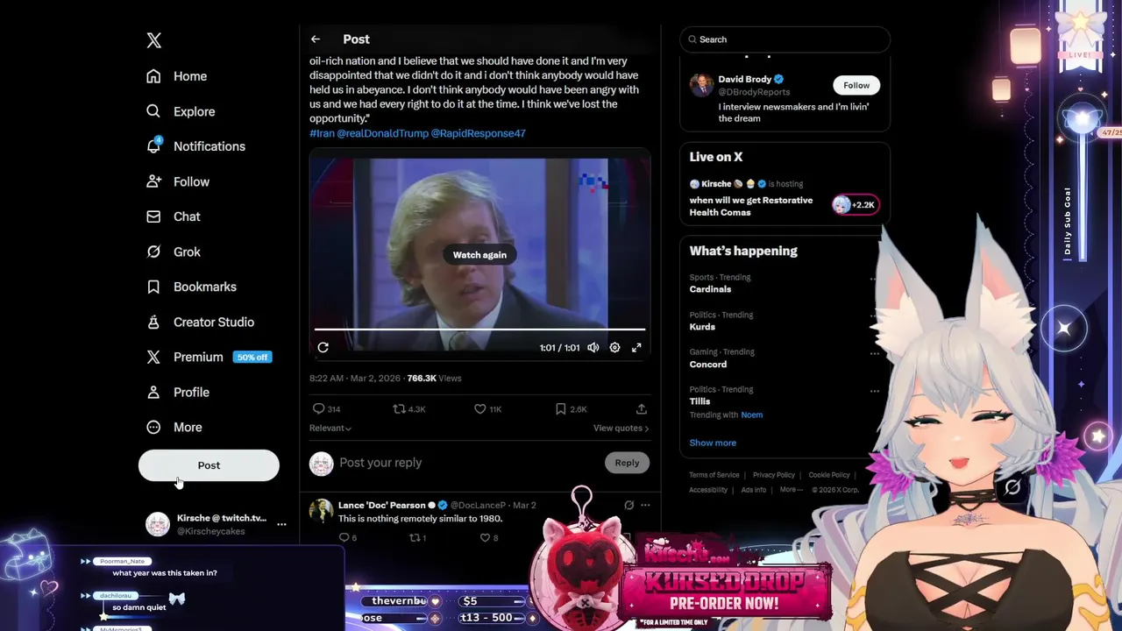Open account menu dots next to Kirsche
Image resolution: width=1122 pixels, height=631 pixels.
tap(281, 524)
